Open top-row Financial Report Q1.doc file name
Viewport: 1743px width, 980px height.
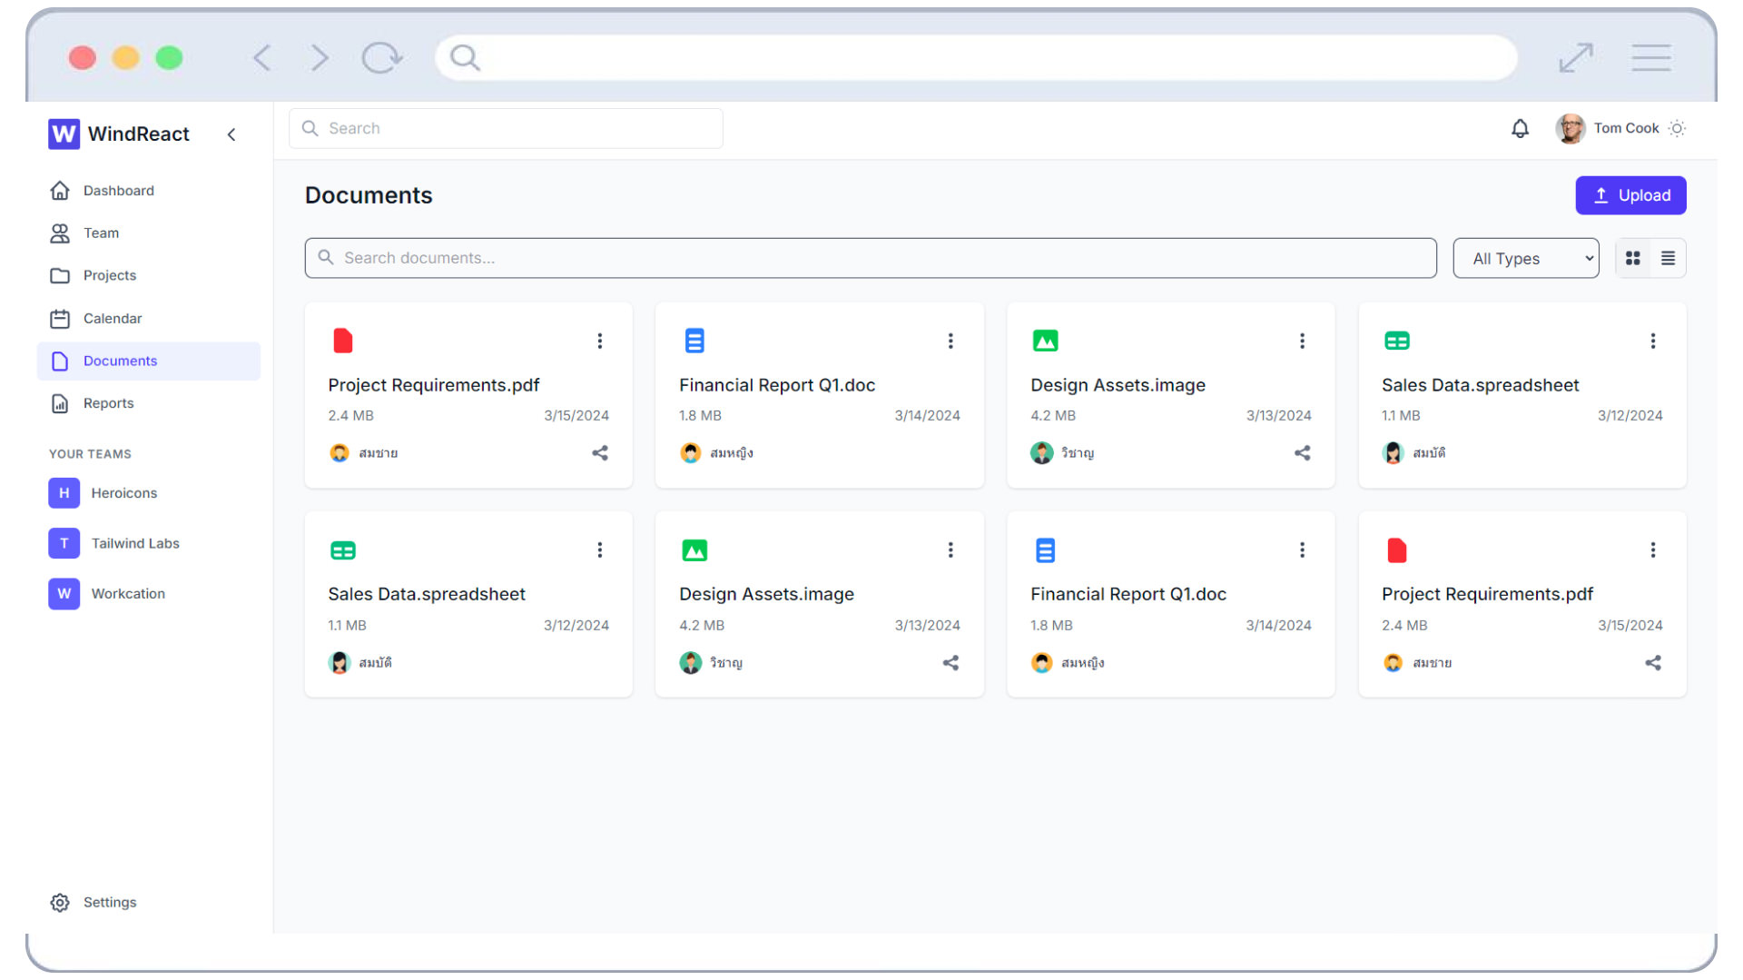[x=777, y=385]
